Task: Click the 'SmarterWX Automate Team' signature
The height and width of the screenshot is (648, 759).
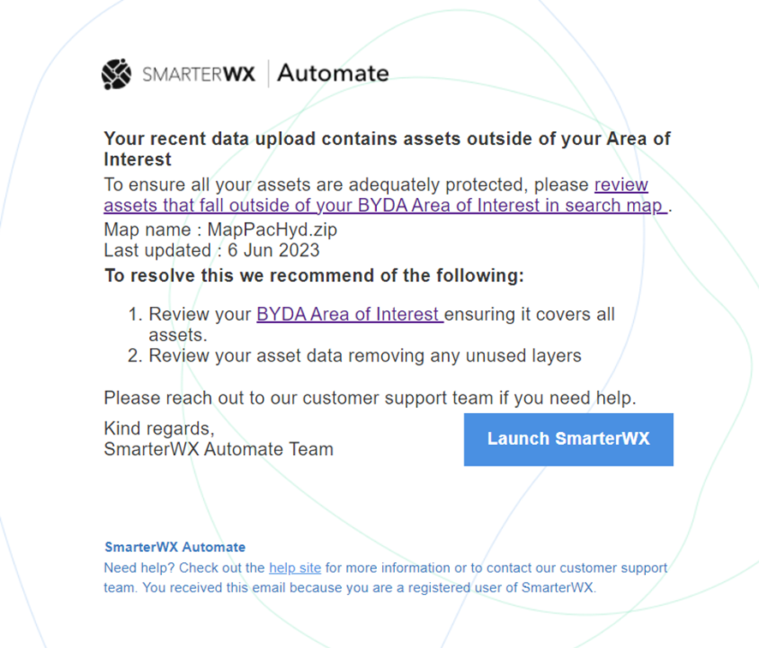Action: click(218, 448)
